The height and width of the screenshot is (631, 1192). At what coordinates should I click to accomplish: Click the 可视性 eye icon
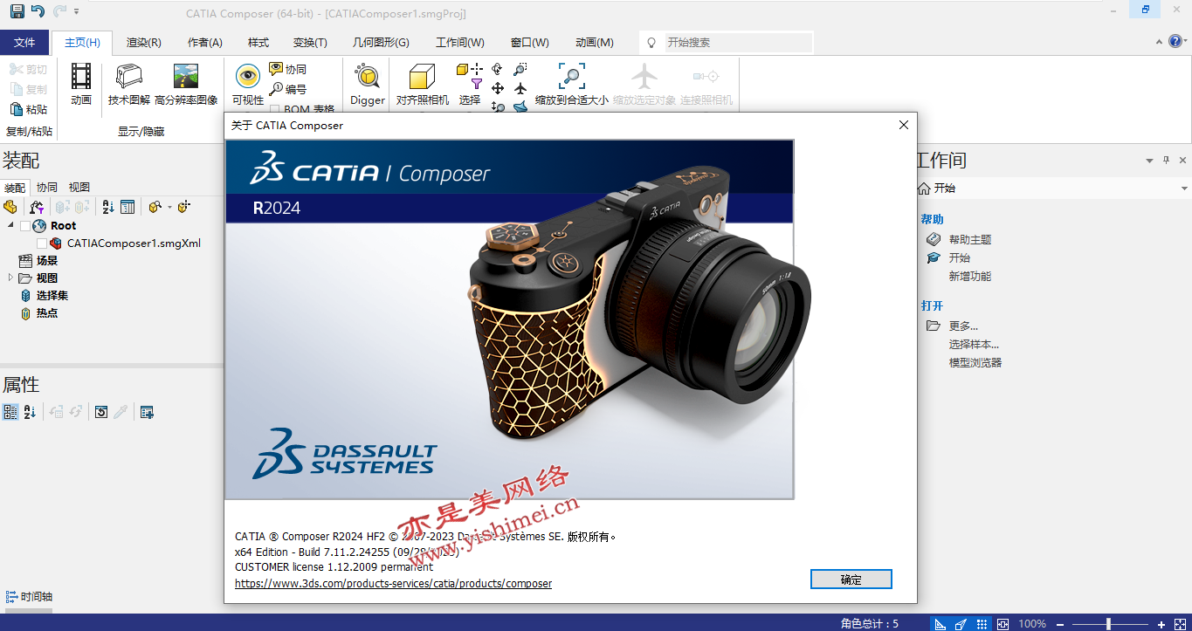248,77
